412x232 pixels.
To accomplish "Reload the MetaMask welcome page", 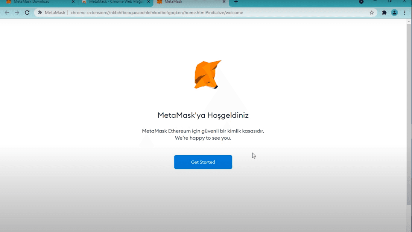I will point(27,13).
